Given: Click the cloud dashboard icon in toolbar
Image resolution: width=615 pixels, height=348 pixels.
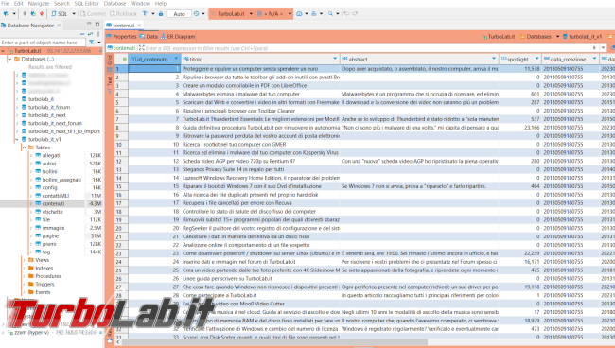Looking at the screenshot, I should (x=299, y=14).
